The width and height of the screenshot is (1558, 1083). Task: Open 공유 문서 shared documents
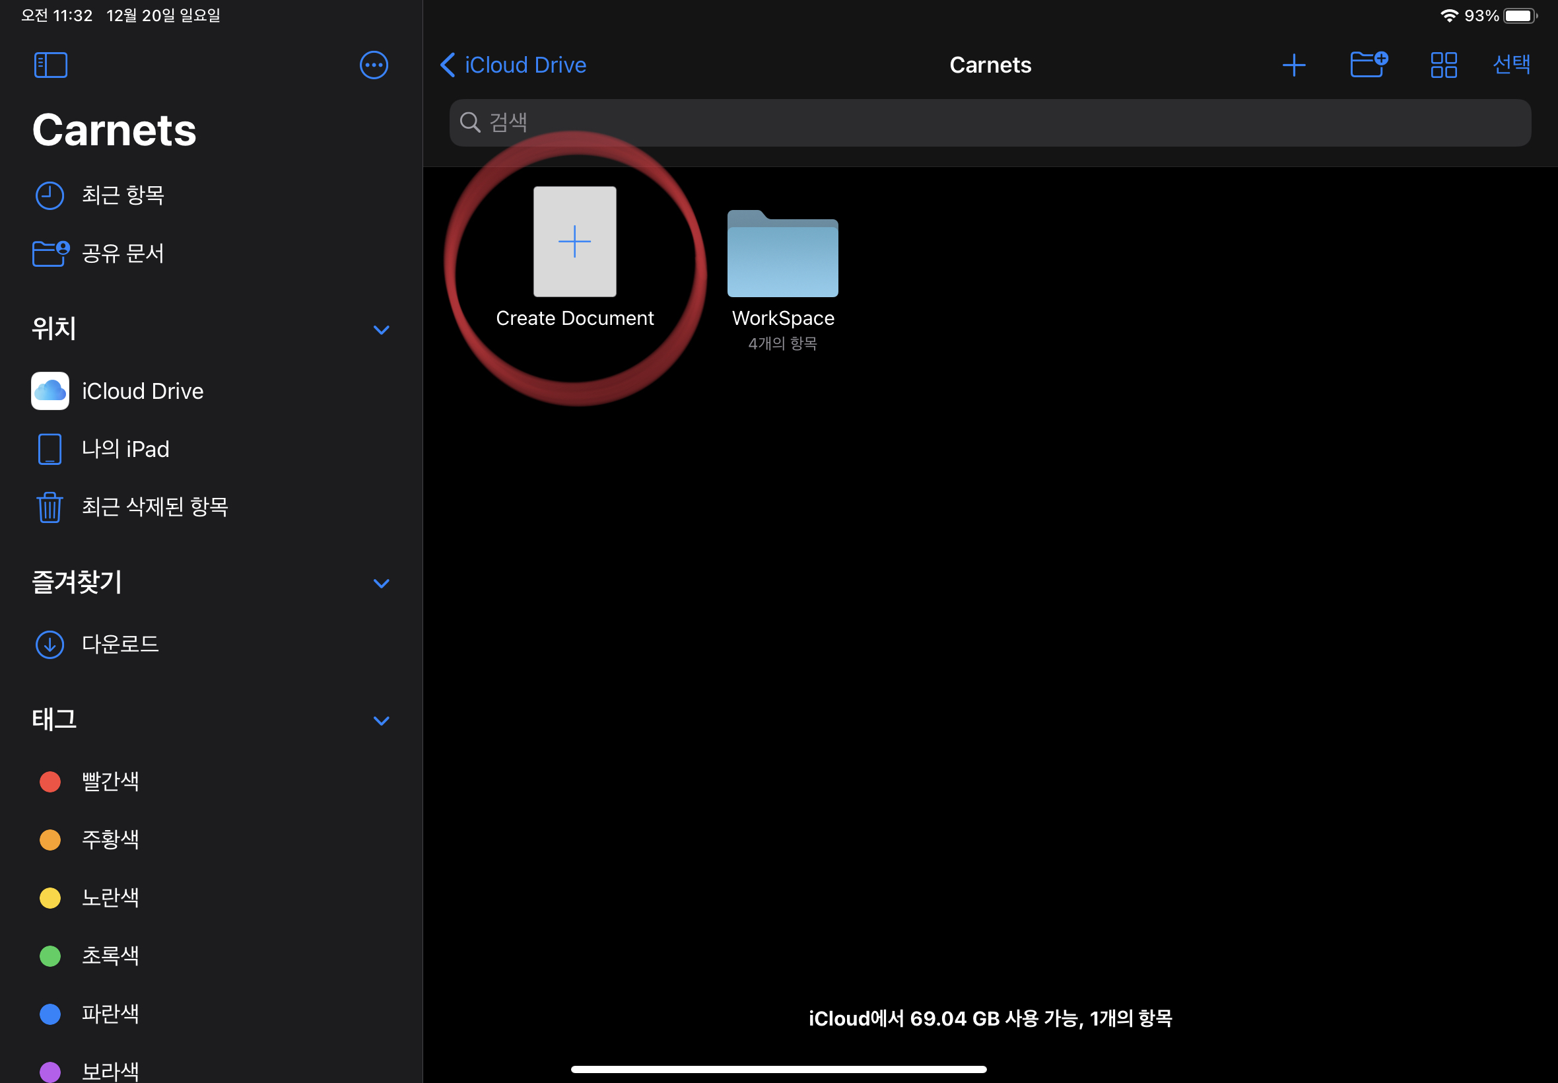coord(122,253)
